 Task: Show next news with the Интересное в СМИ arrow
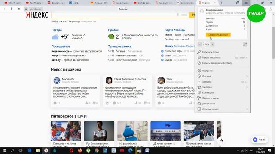point(221,141)
